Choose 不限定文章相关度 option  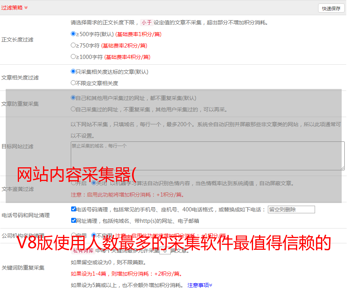coord(73,83)
